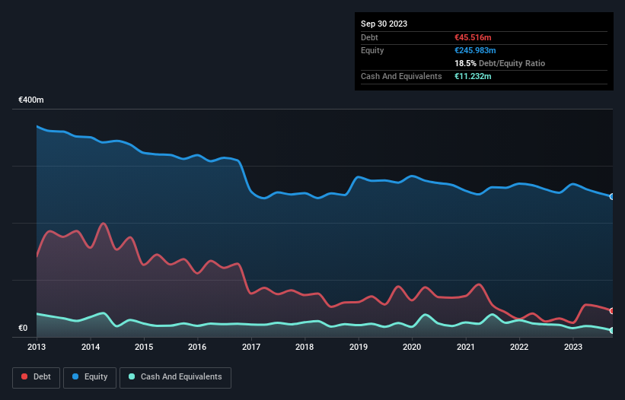Click the €11.232m cash value

point(473,76)
